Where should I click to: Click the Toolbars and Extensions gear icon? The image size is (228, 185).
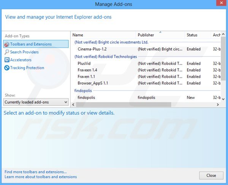(7, 44)
